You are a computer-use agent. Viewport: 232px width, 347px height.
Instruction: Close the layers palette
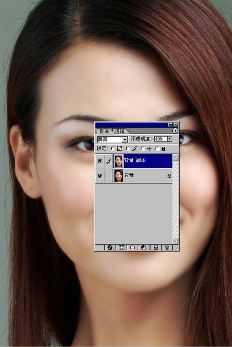pyautogui.click(x=176, y=125)
